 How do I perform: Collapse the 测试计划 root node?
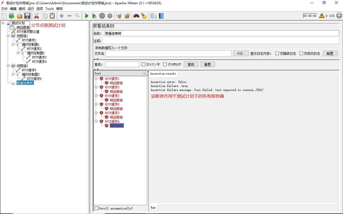(x=3, y=23)
